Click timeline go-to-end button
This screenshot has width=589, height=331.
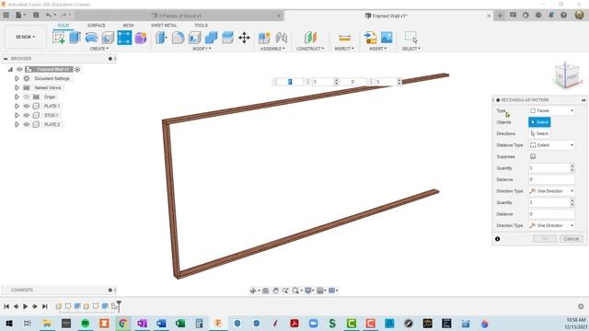[x=44, y=306]
